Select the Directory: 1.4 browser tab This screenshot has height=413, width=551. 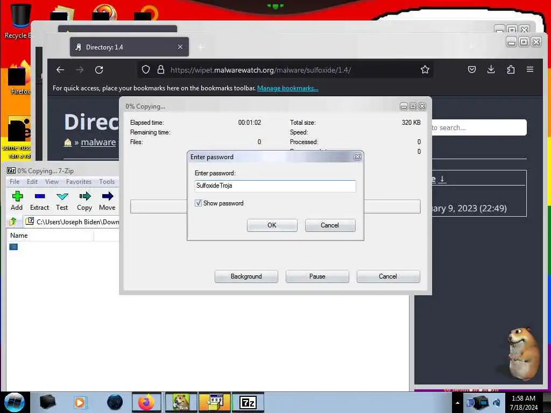[129, 47]
